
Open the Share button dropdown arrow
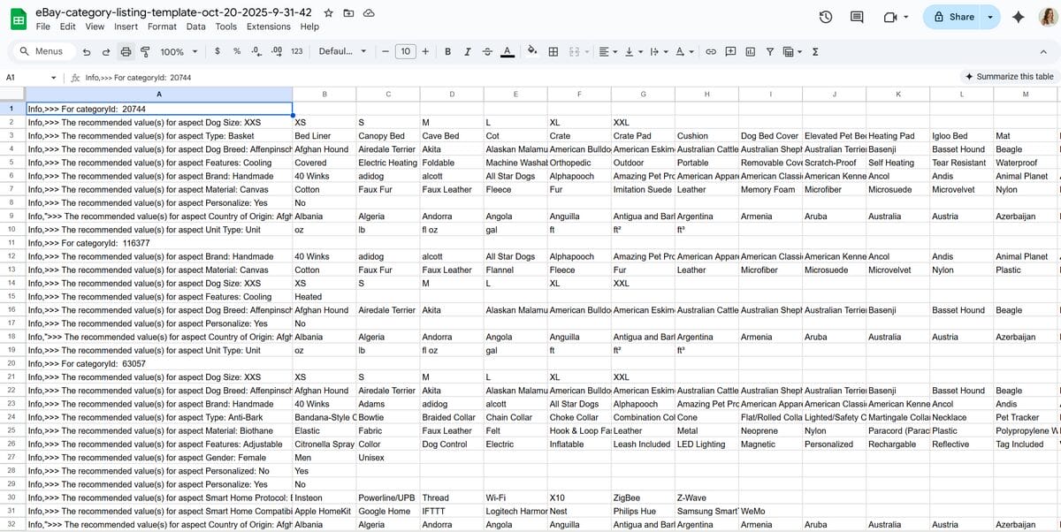point(988,16)
